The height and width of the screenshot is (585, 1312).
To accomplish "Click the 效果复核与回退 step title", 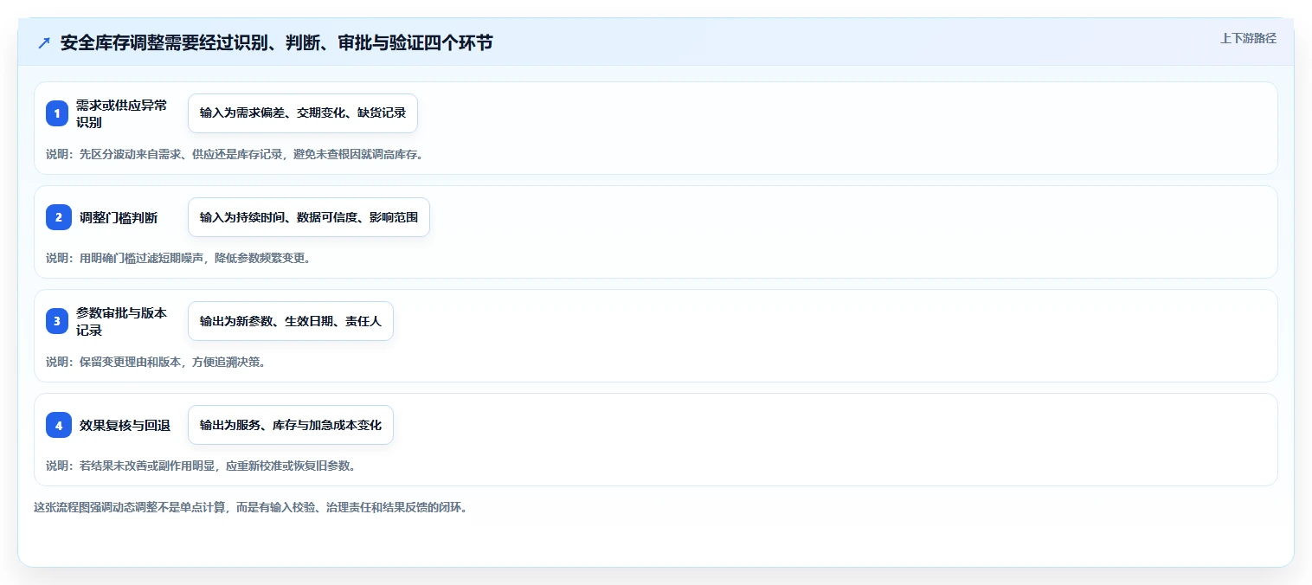I will (x=125, y=425).
